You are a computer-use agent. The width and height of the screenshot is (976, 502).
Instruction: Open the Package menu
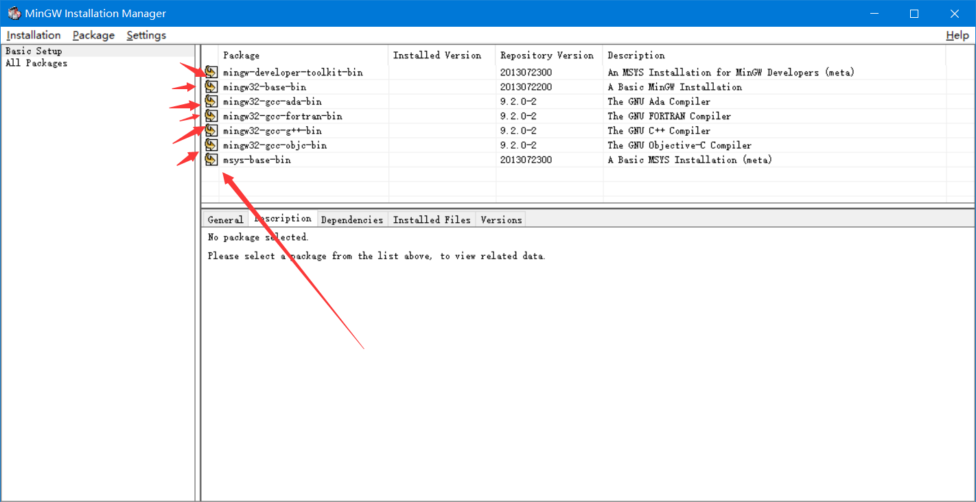tap(93, 35)
